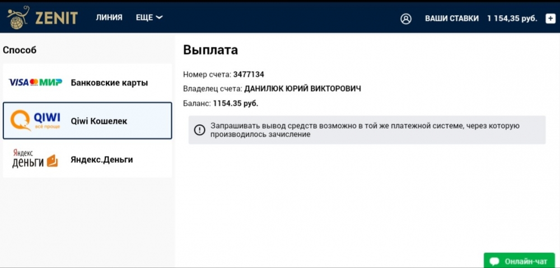
Task: Open ВАШИ СТАВКИ section
Action: click(x=451, y=18)
